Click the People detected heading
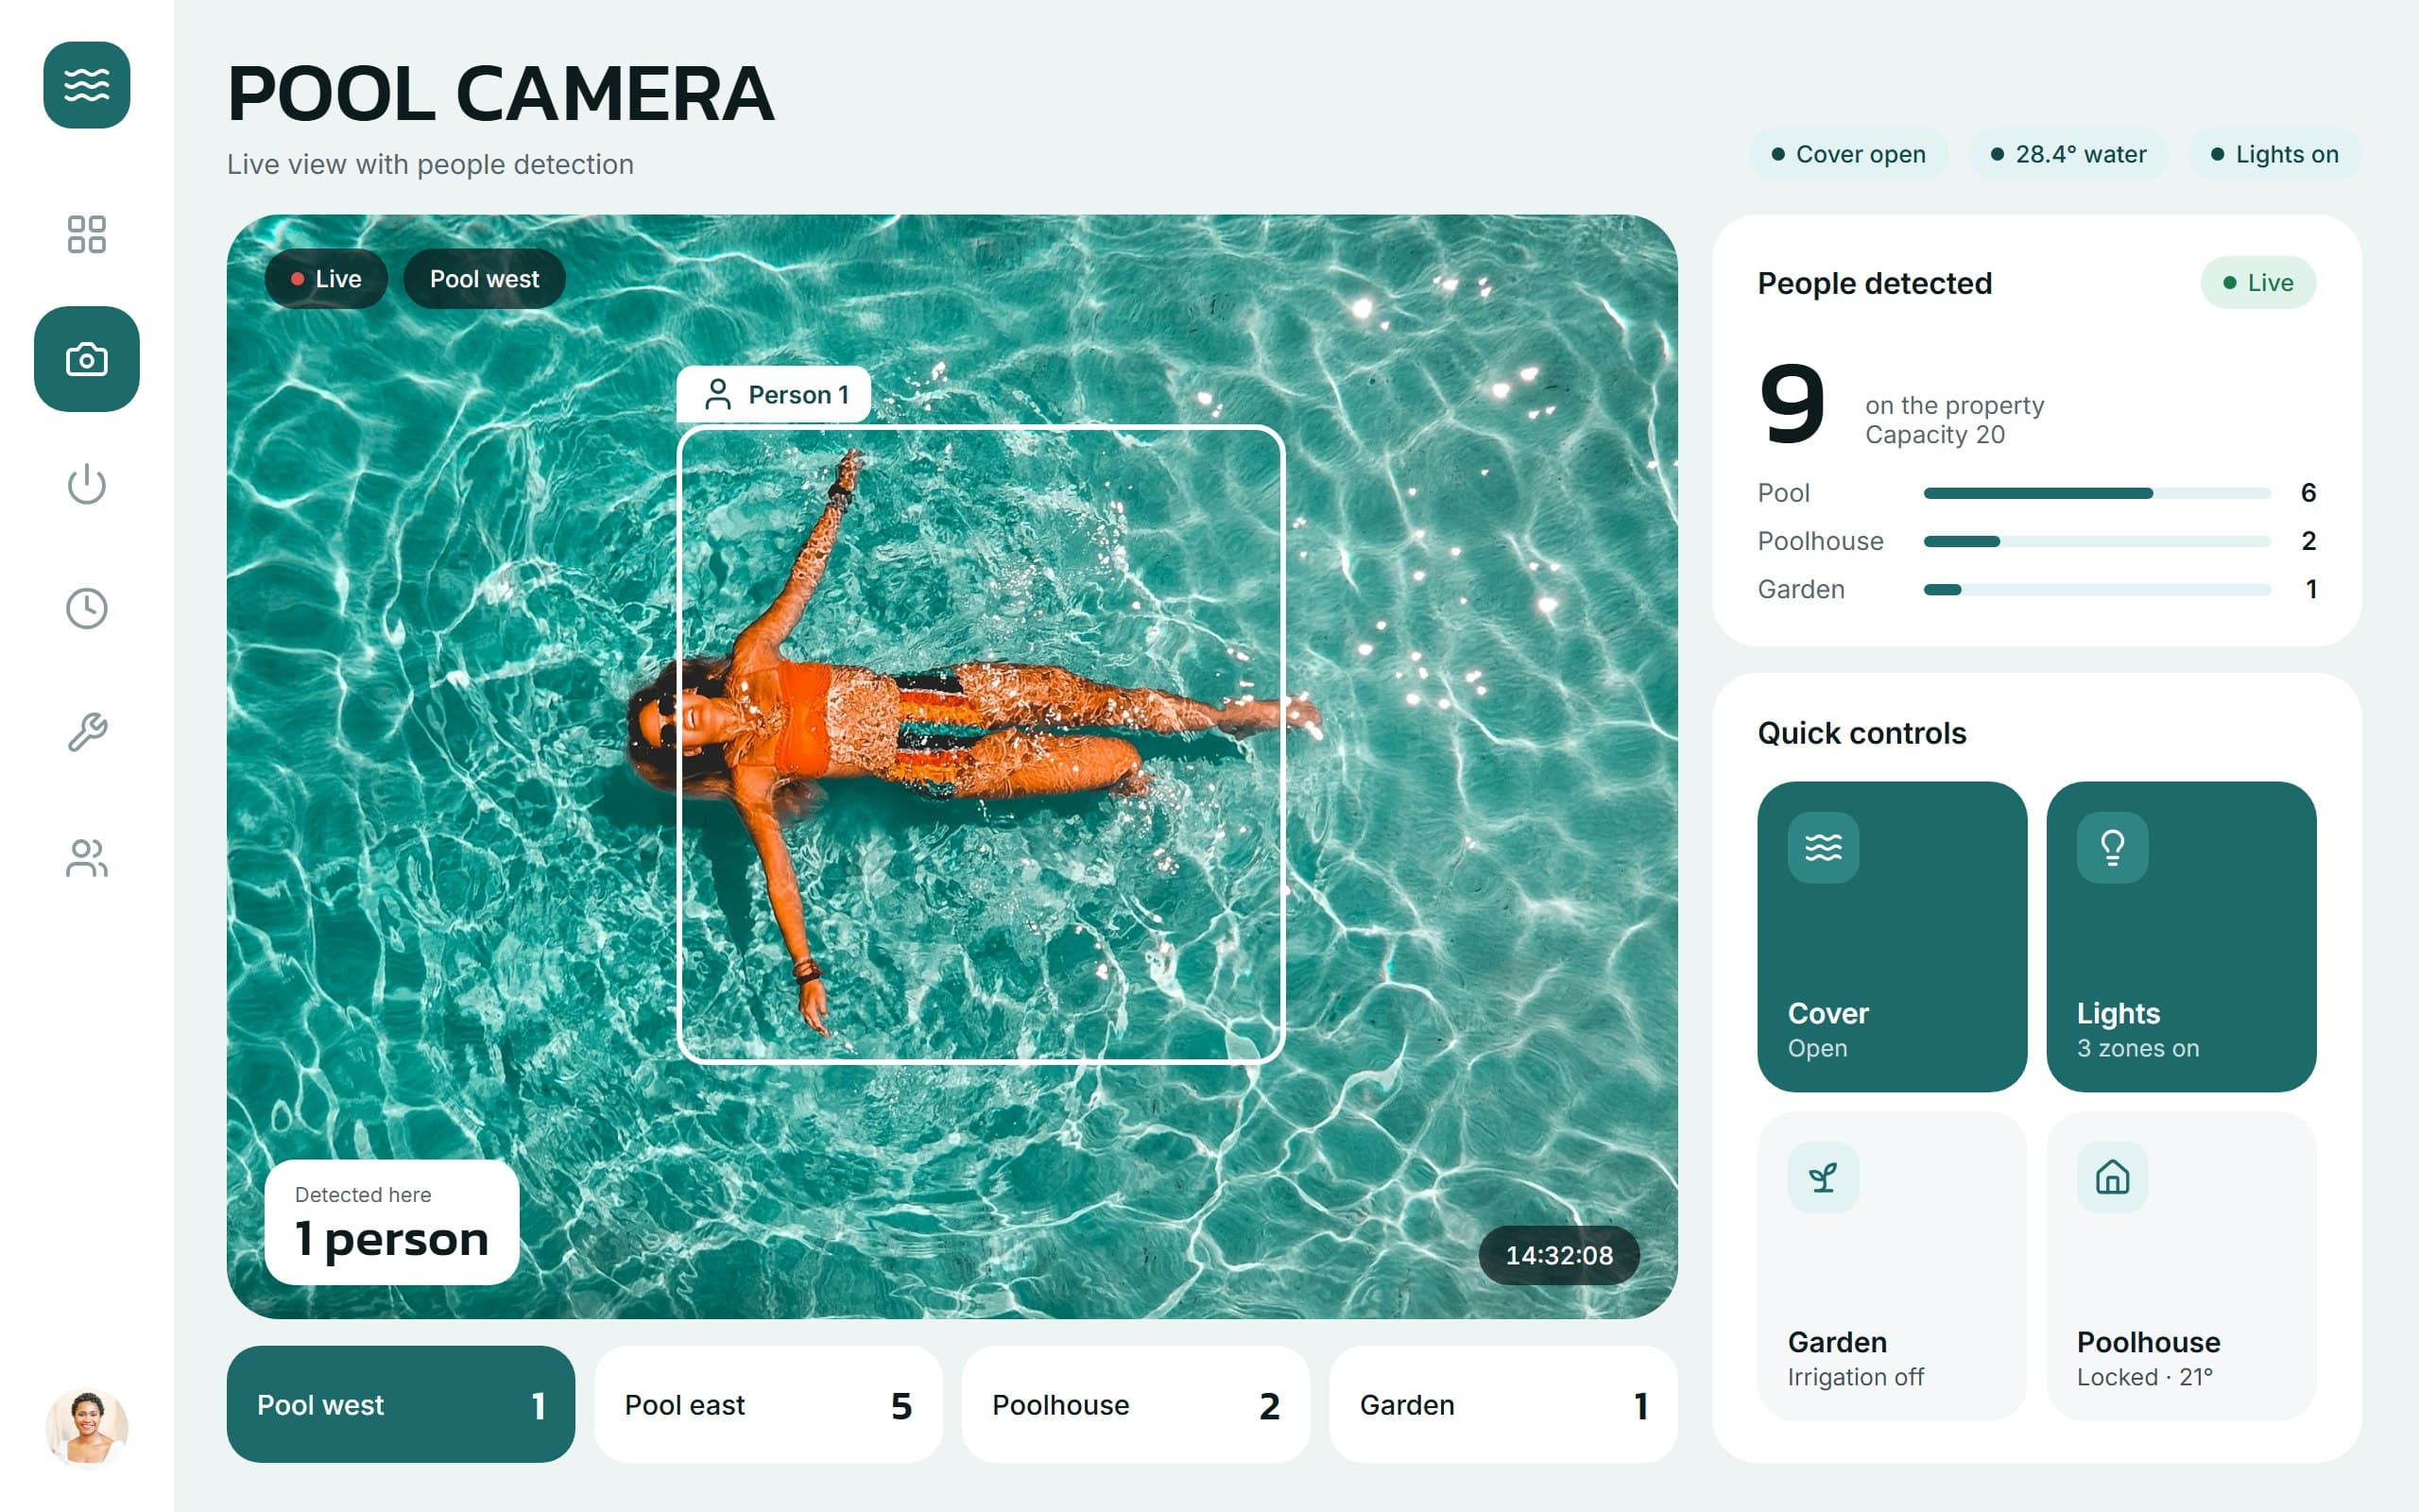The width and height of the screenshot is (2419, 1512). pos(1876,283)
